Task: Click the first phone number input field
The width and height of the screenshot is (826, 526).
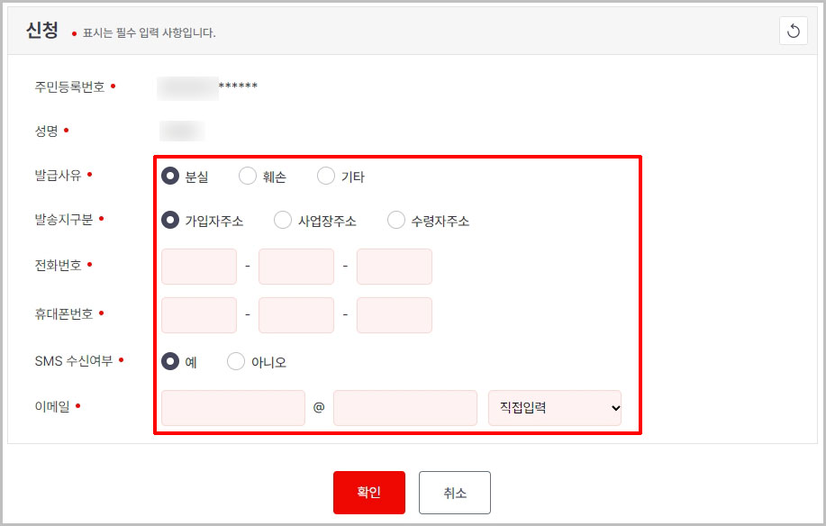Action: pos(198,266)
